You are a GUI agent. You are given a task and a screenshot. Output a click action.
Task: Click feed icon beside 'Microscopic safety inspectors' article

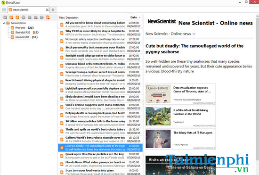coord(62,41)
